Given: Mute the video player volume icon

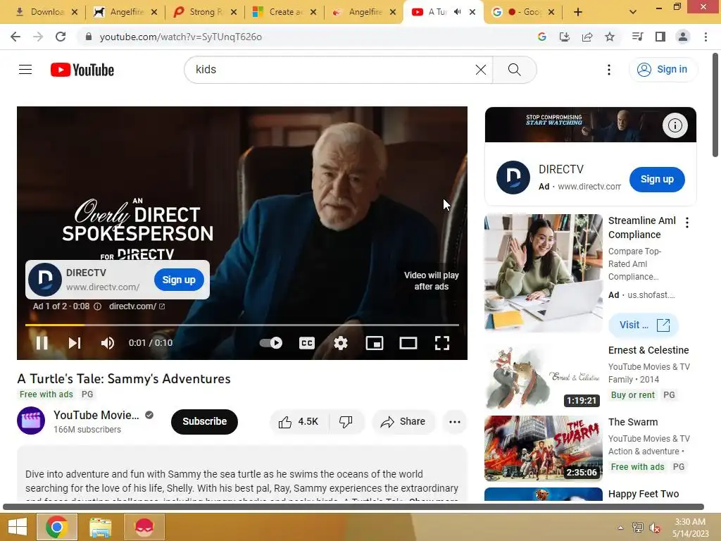Looking at the screenshot, I should (108, 343).
